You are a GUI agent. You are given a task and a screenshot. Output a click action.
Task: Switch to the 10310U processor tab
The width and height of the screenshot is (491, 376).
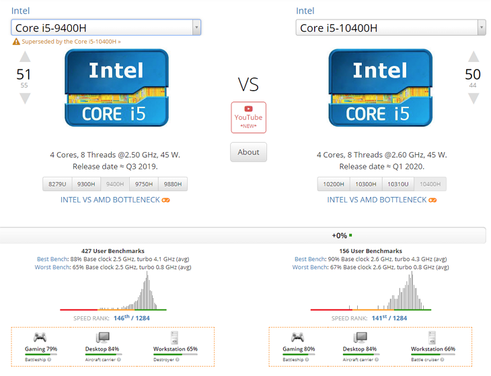pos(398,184)
